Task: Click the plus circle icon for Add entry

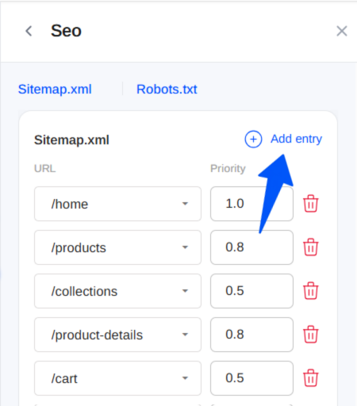Action: pyautogui.click(x=253, y=139)
